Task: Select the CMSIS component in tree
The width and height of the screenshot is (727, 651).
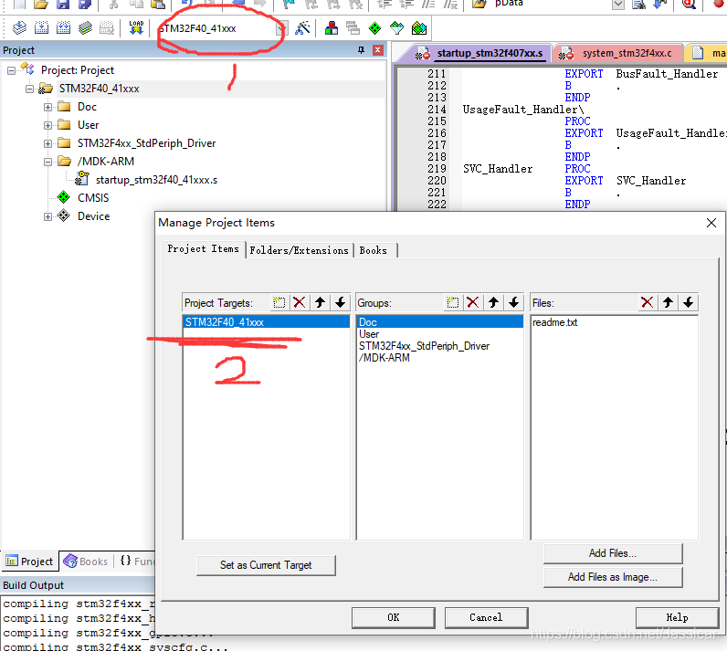Action: 93,198
